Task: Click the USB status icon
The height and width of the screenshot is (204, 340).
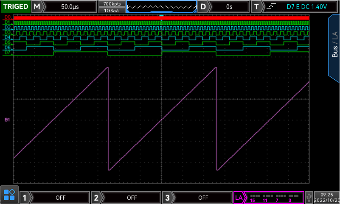Action: pyautogui.click(x=309, y=197)
